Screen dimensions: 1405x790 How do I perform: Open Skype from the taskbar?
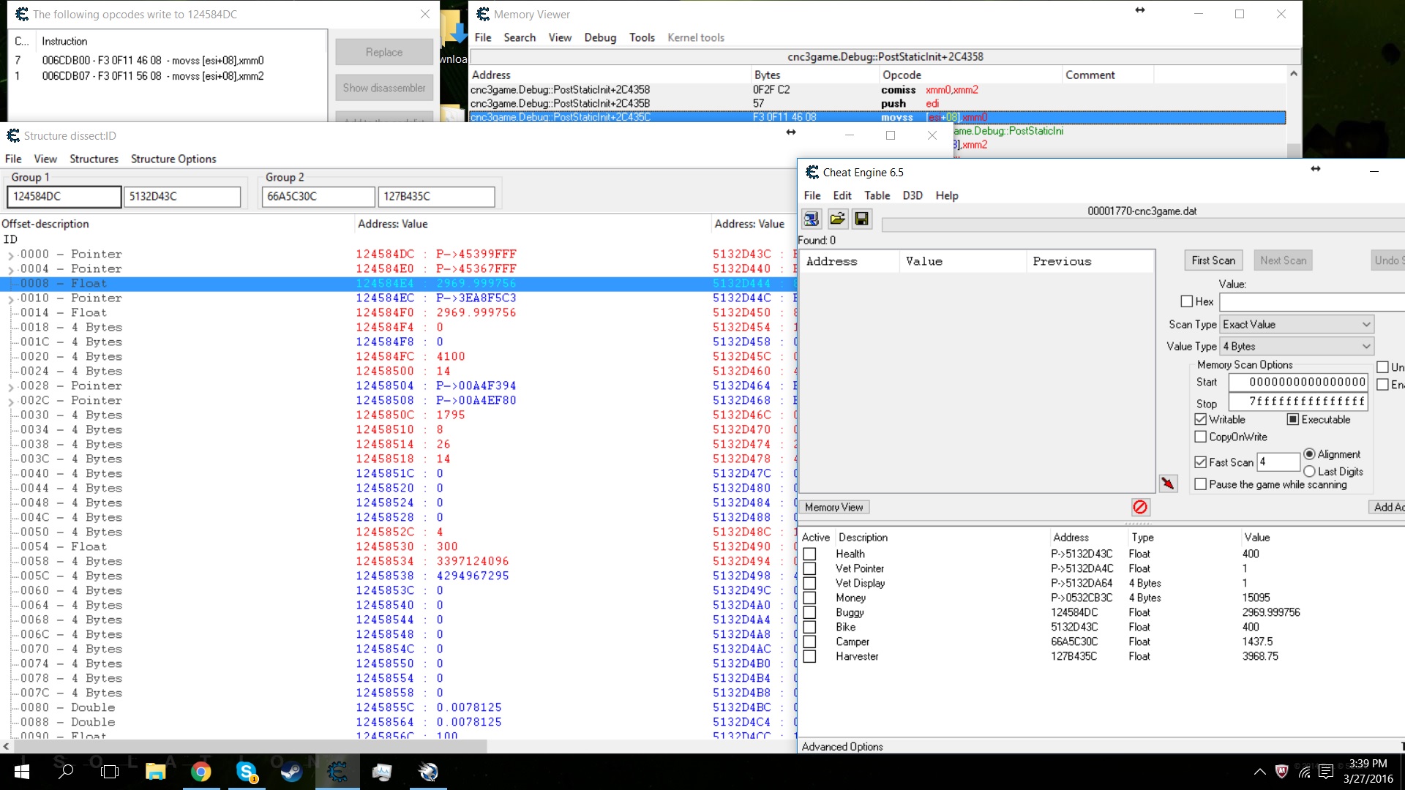click(x=247, y=772)
